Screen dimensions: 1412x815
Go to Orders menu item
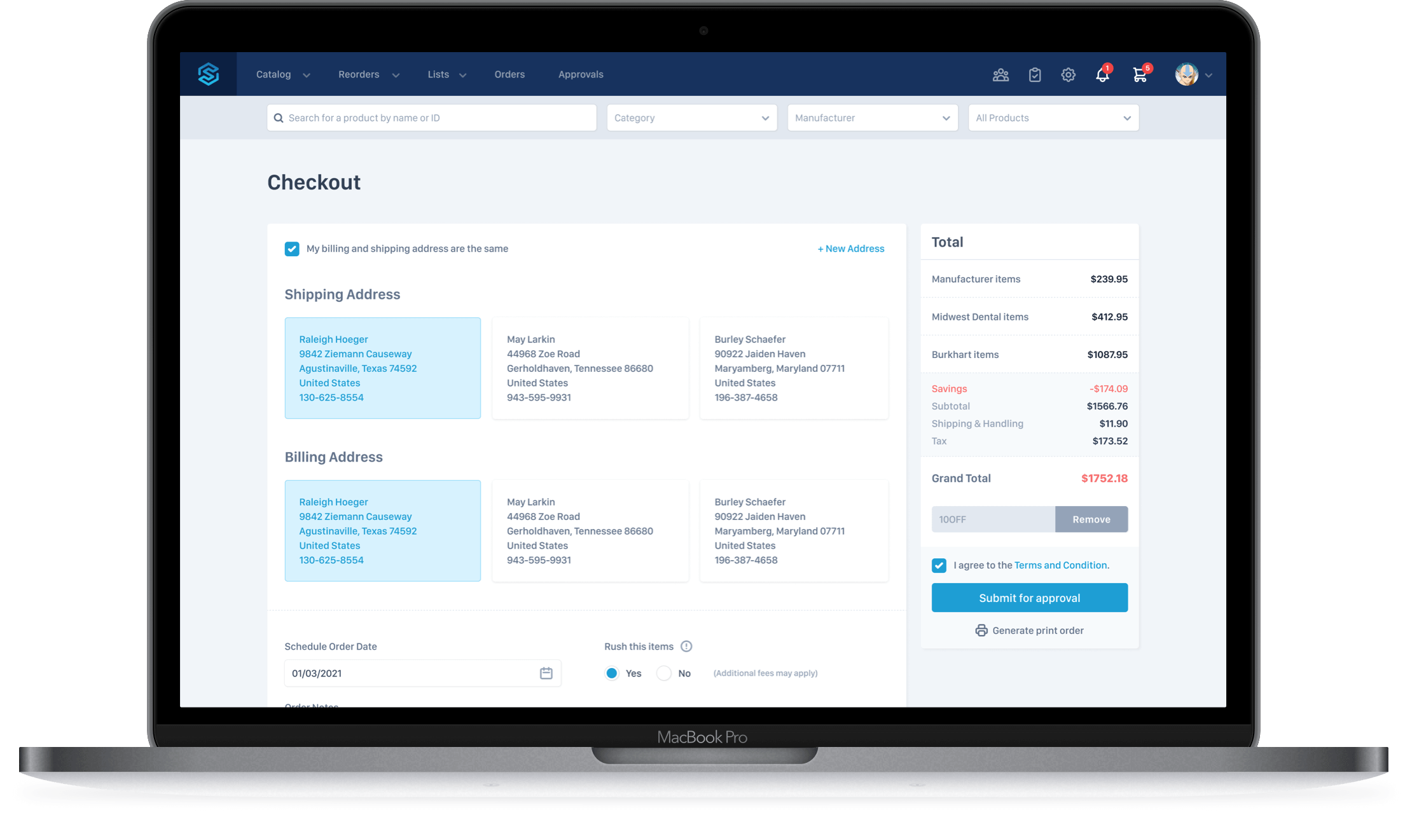click(x=509, y=74)
